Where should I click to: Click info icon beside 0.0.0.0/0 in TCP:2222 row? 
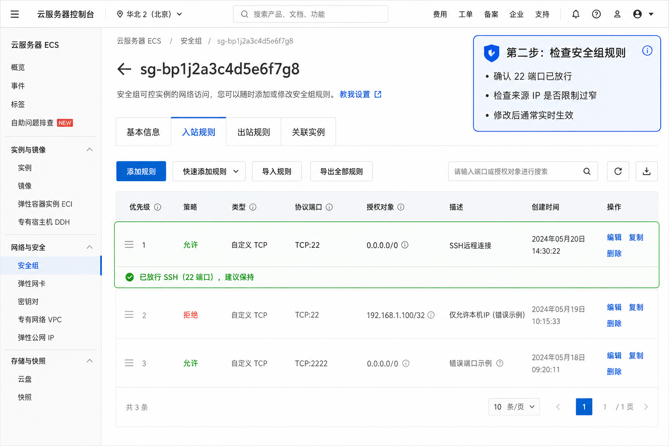[x=406, y=363]
